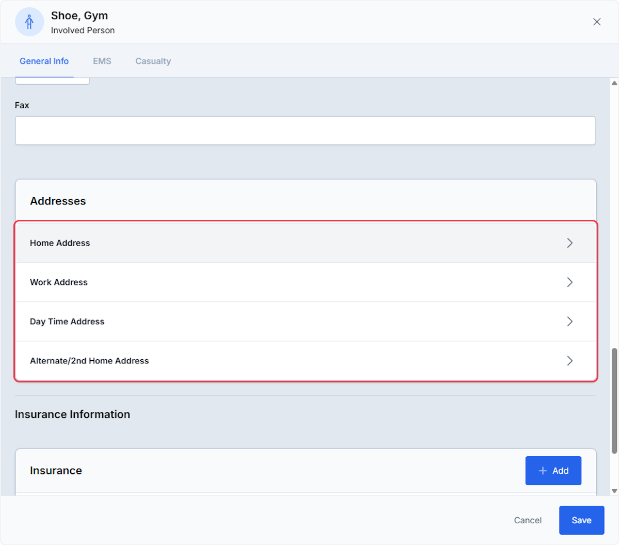Image resolution: width=619 pixels, height=545 pixels.
Task: Click the Addresses section heading
Action: click(58, 201)
